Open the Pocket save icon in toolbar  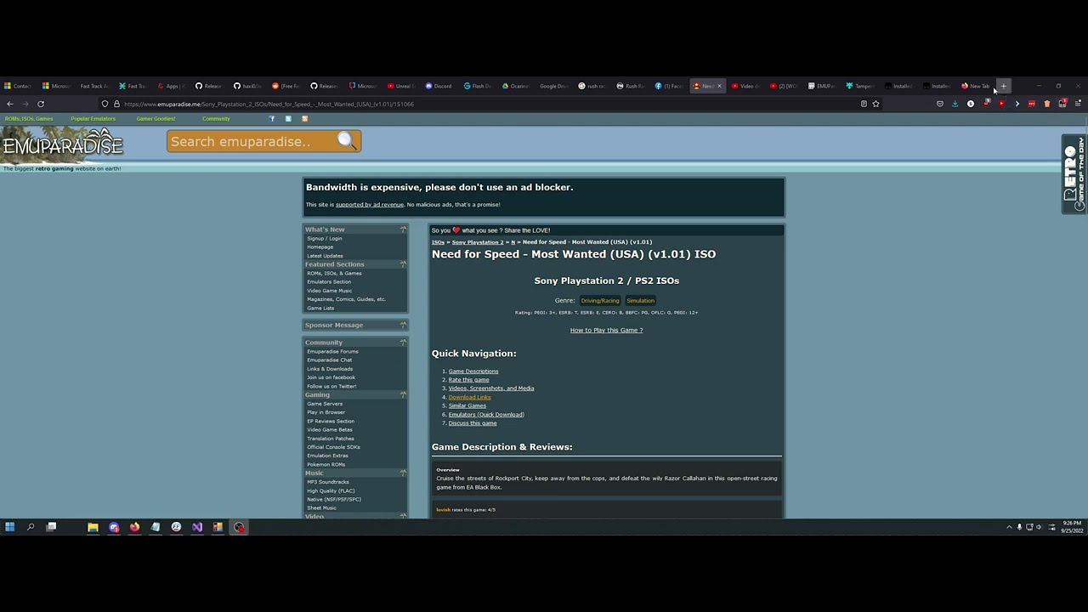click(940, 104)
